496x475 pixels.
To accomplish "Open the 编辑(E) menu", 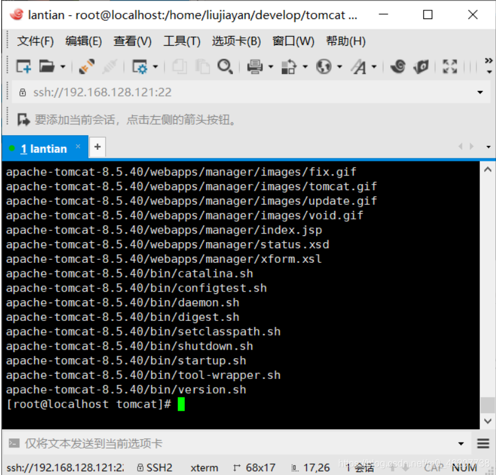I will click(x=84, y=41).
